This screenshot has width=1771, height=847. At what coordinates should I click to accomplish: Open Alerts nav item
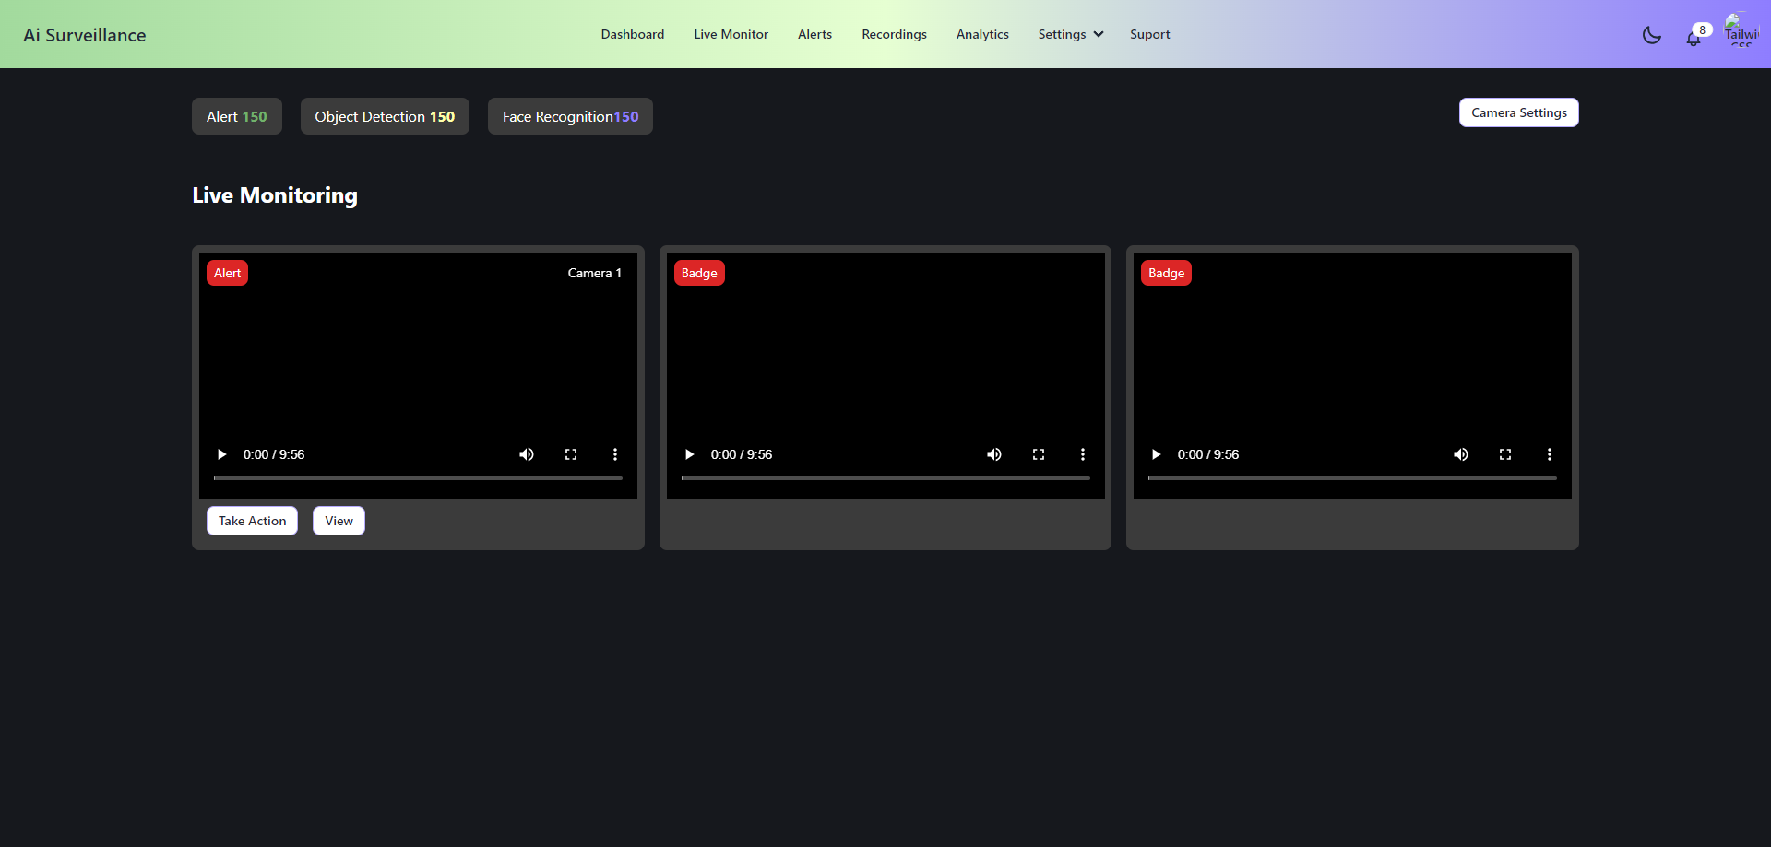pyautogui.click(x=814, y=34)
